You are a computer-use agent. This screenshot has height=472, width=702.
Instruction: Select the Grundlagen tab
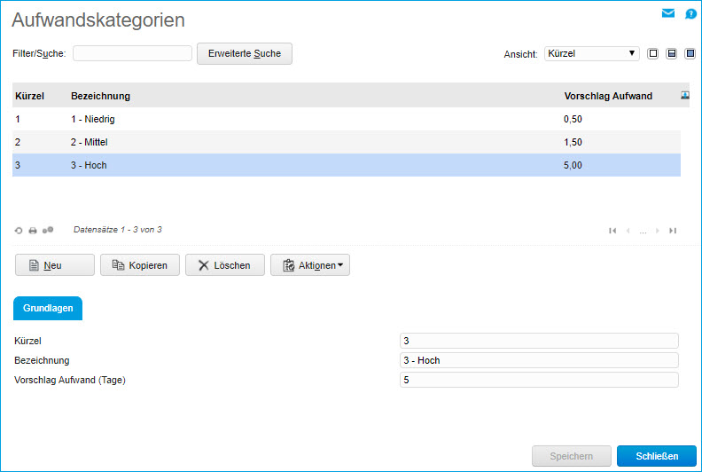coord(48,309)
